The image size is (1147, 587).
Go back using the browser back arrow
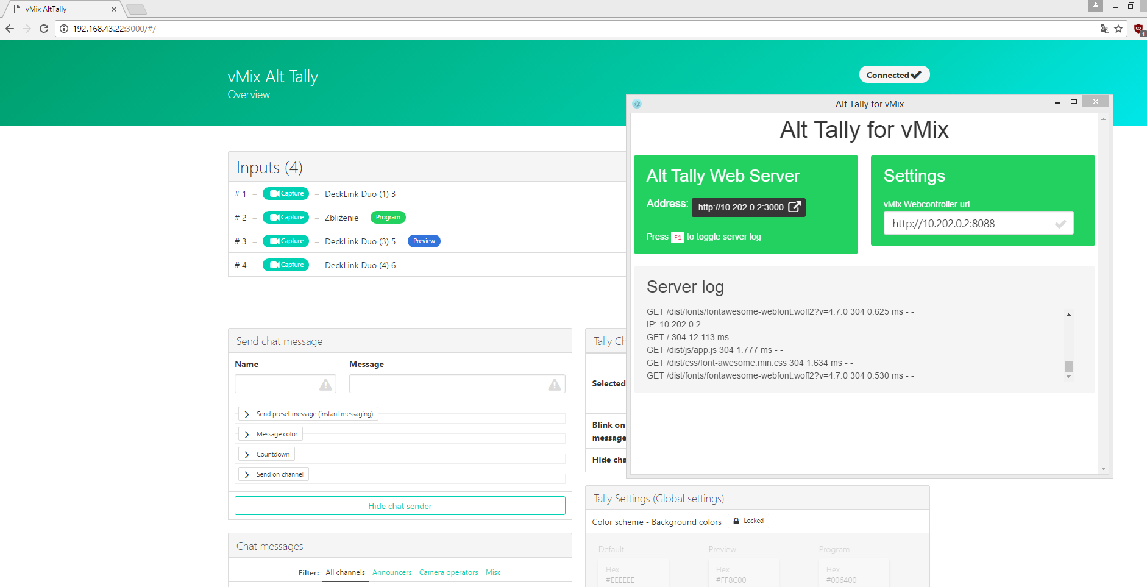tap(10, 29)
